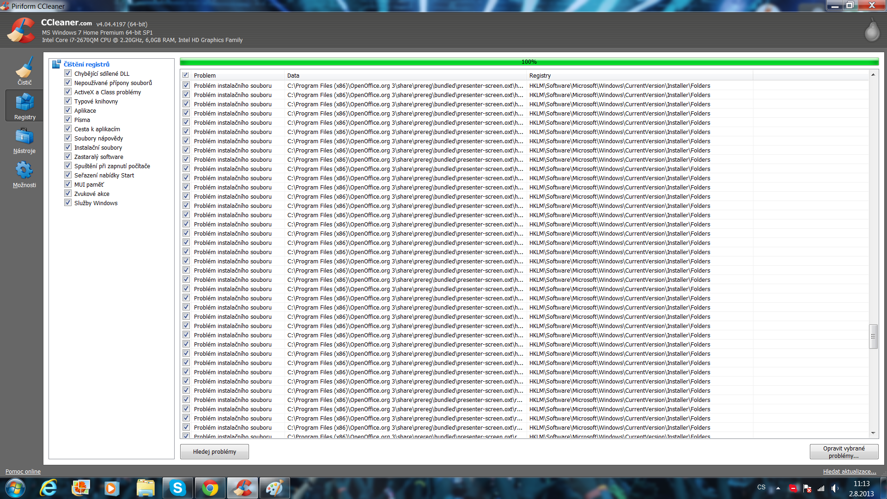Open Skype from the taskbar
The height and width of the screenshot is (499, 887).
pos(178,488)
